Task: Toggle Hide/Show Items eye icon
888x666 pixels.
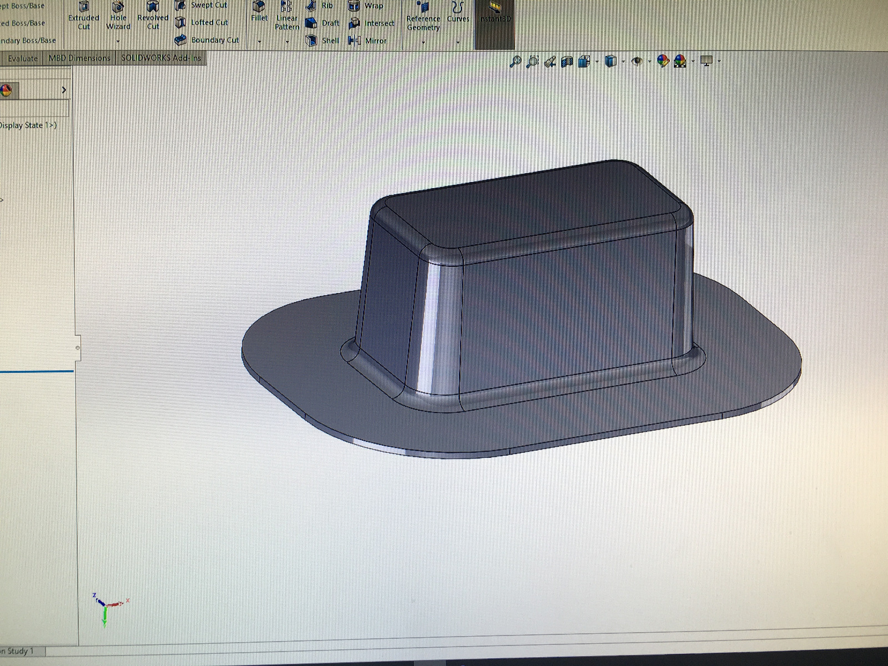Action: (637, 61)
